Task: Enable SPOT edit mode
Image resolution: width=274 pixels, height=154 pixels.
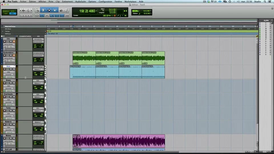Action: [x=13, y=11]
